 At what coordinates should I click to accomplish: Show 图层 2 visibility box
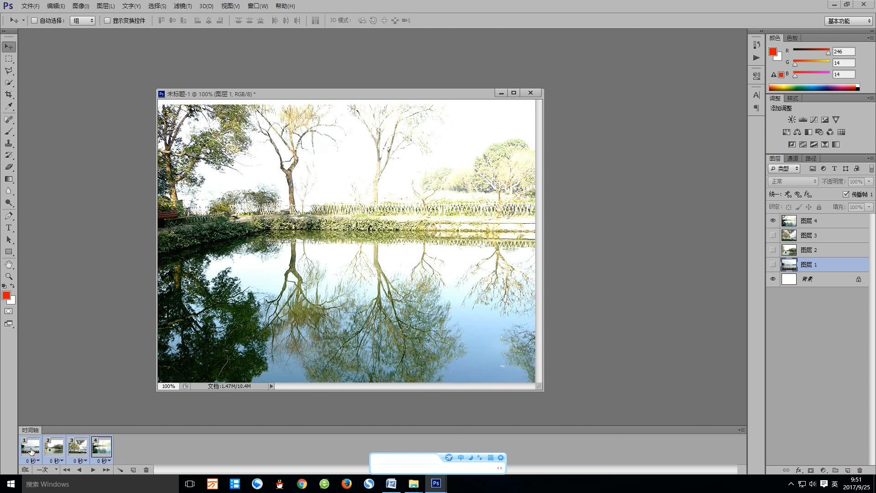pos(773,250)
